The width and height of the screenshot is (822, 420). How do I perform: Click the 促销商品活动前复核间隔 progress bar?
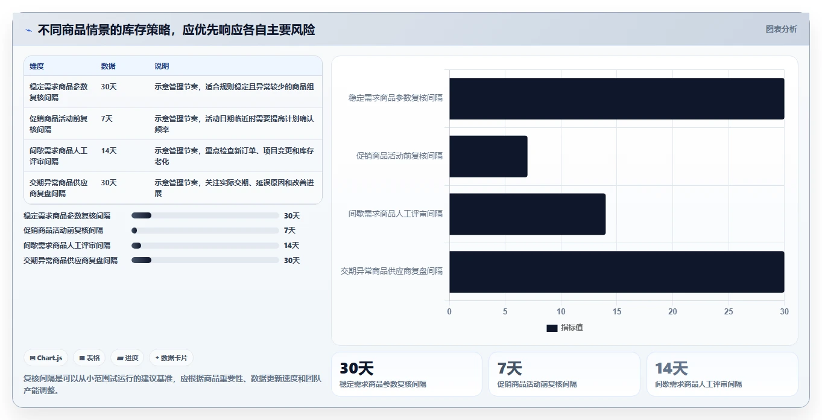[x=205, y=231]
